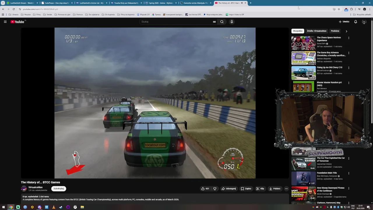The height and width of the screenshot is (210, 373).
Task: Open File Explorer from the taskbar
Action: coord(82,207)
